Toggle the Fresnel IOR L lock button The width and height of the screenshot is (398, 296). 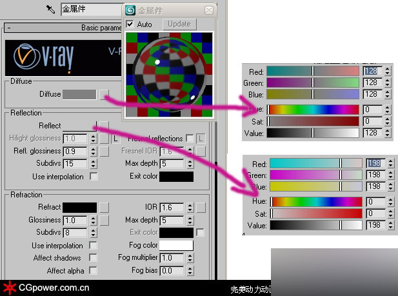[x=201, y=139]
